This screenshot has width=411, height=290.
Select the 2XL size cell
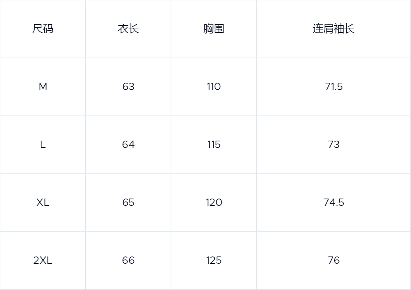tap(43, 260)
